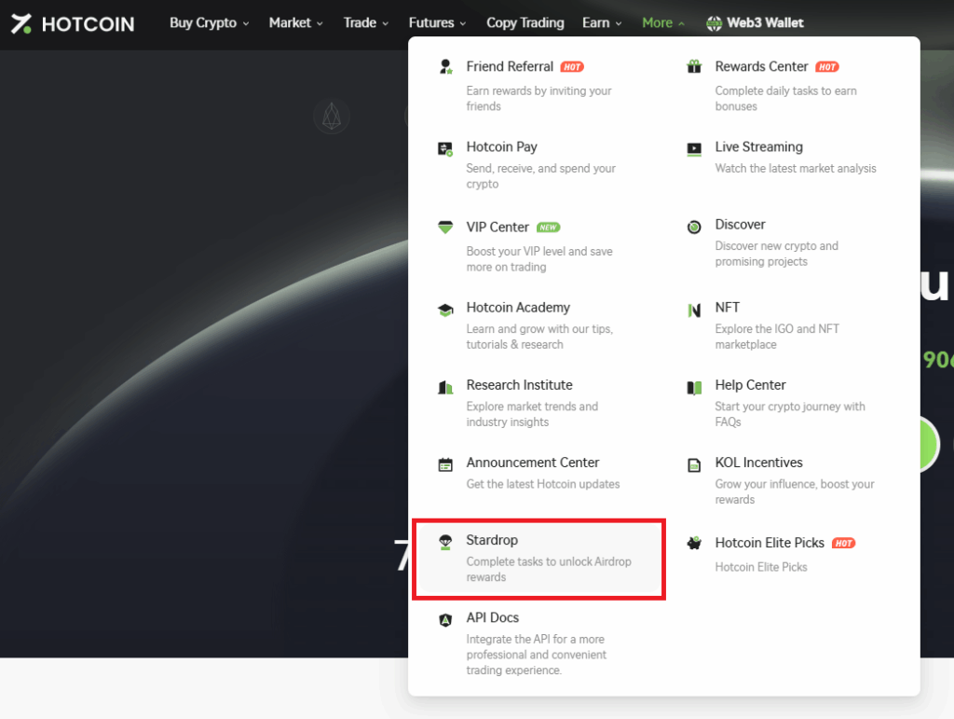Click the NFT letter icon
The image size is (954, 719).
tap(693, 310)
